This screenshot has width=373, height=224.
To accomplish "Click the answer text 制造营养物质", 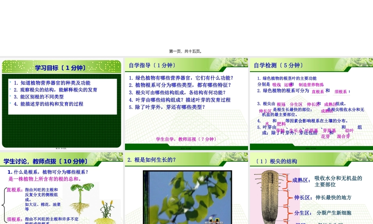I will pyautogui.click(x=311, y=85).
